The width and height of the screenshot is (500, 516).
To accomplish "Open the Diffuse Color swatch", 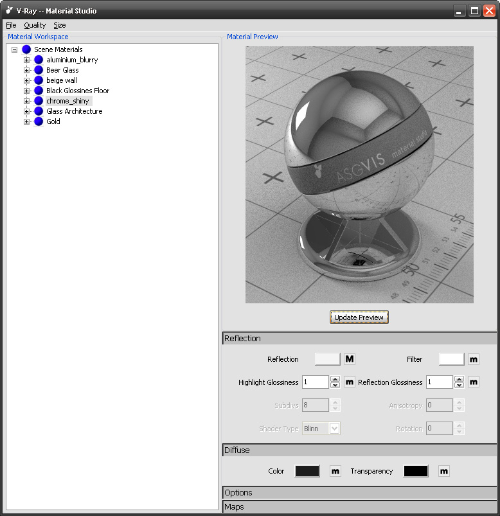I will (x=307, y=471).
